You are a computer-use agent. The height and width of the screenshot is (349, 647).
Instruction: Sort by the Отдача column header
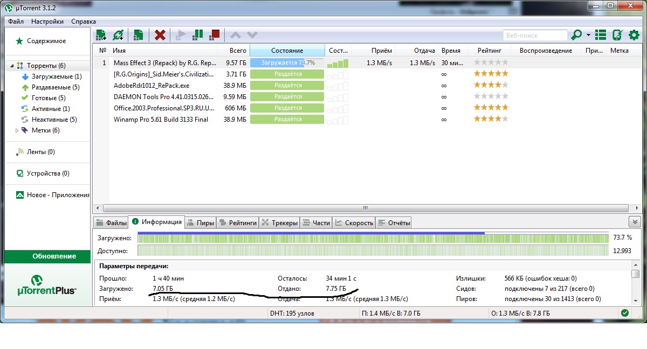click(417, 51)
